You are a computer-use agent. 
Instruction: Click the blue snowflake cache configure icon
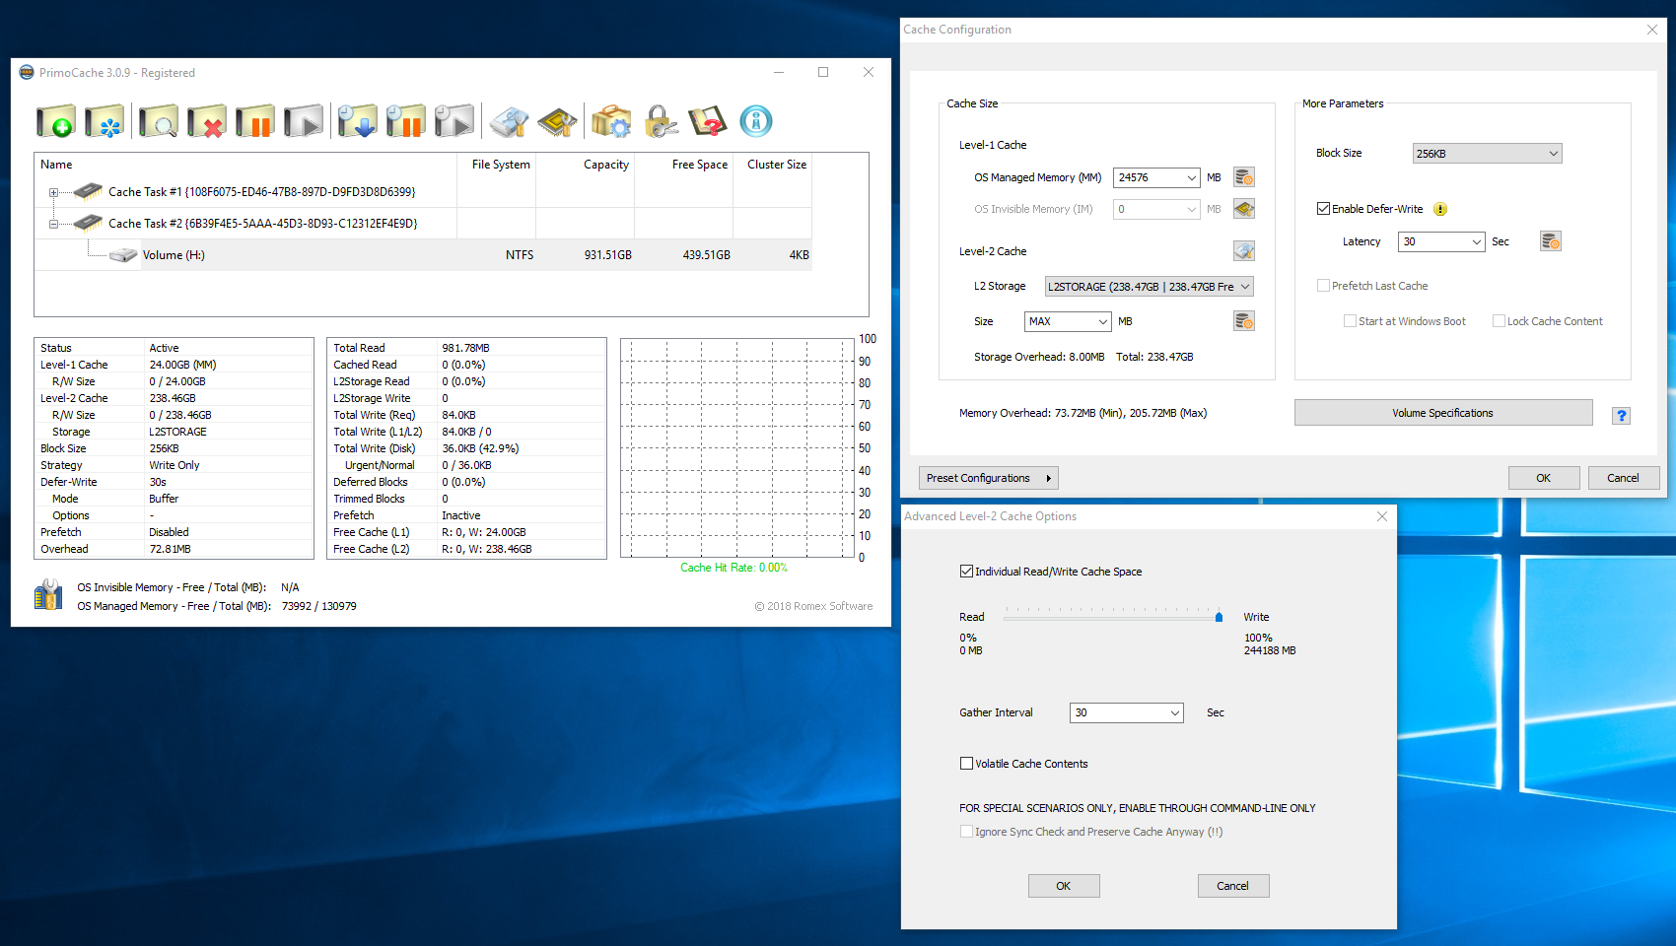(x=105, y=122)
